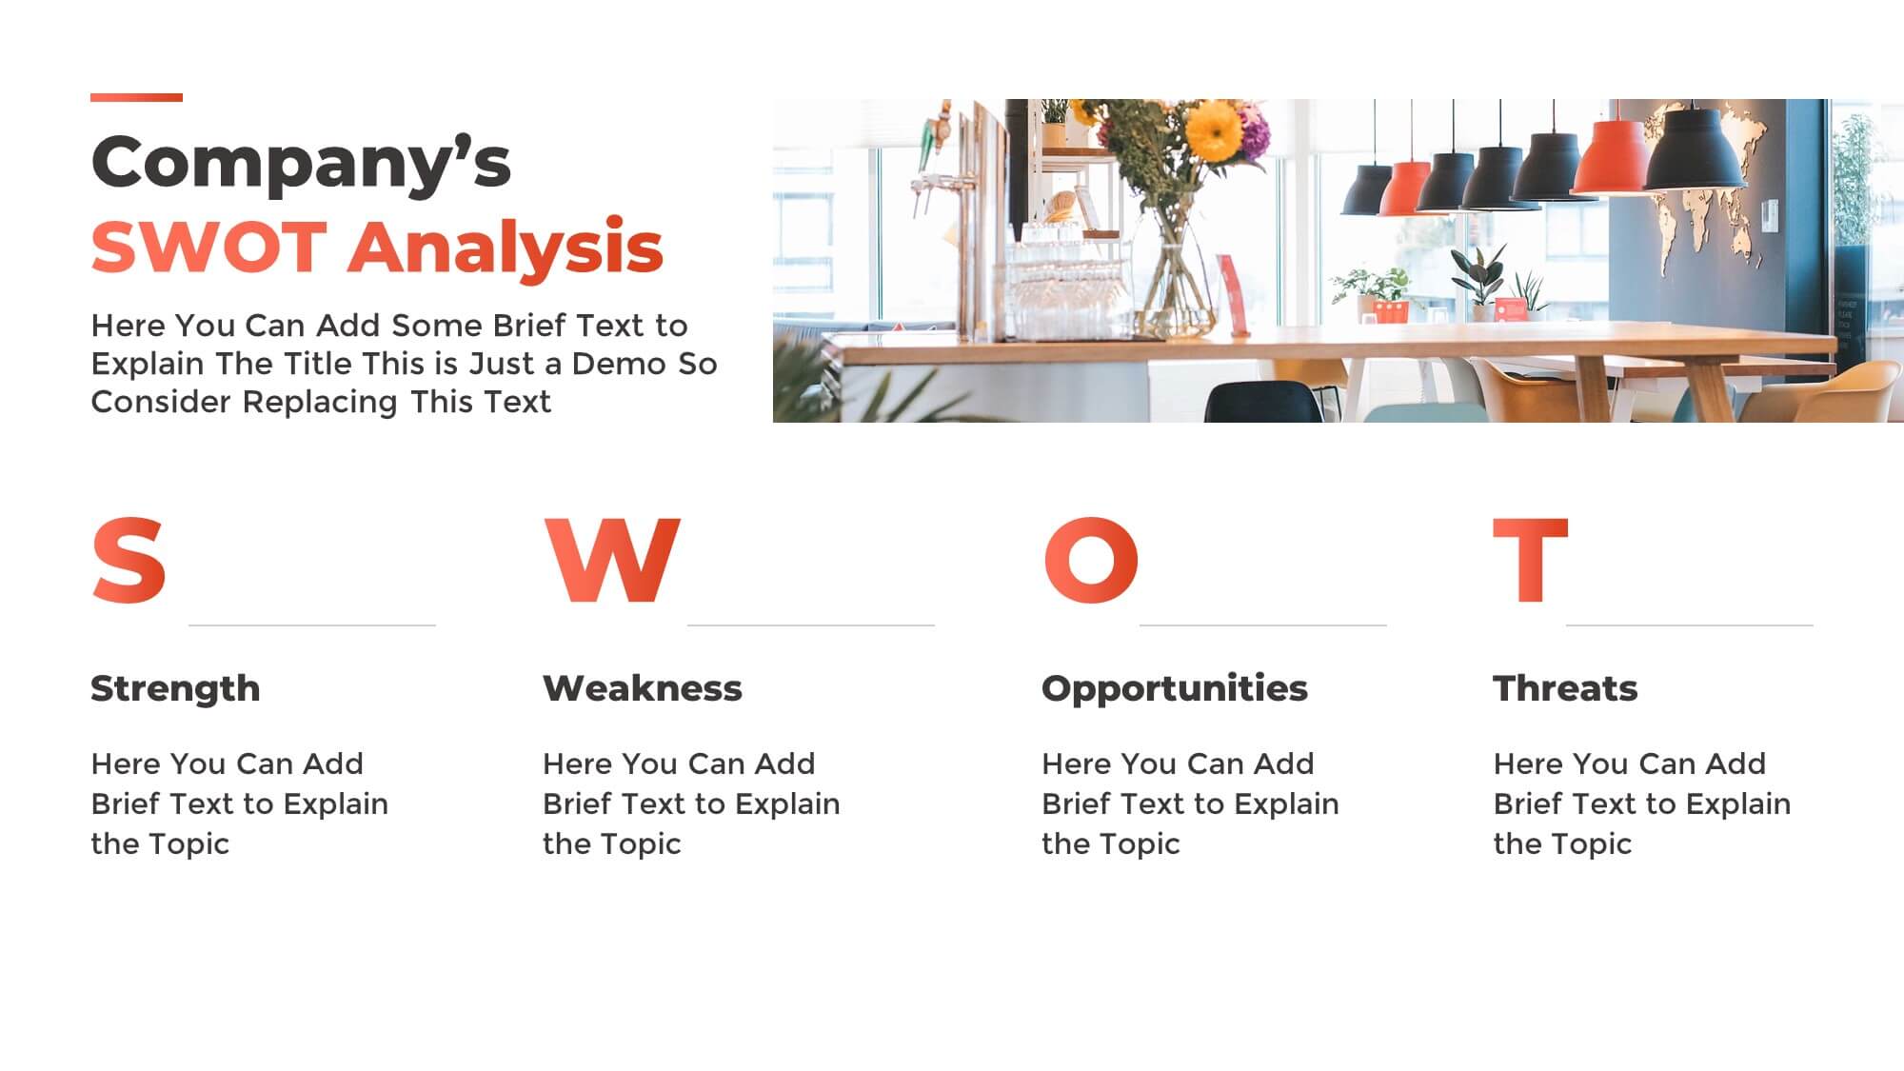
Task: Click the SWOT Analysis title text
Action: point(382,243)
